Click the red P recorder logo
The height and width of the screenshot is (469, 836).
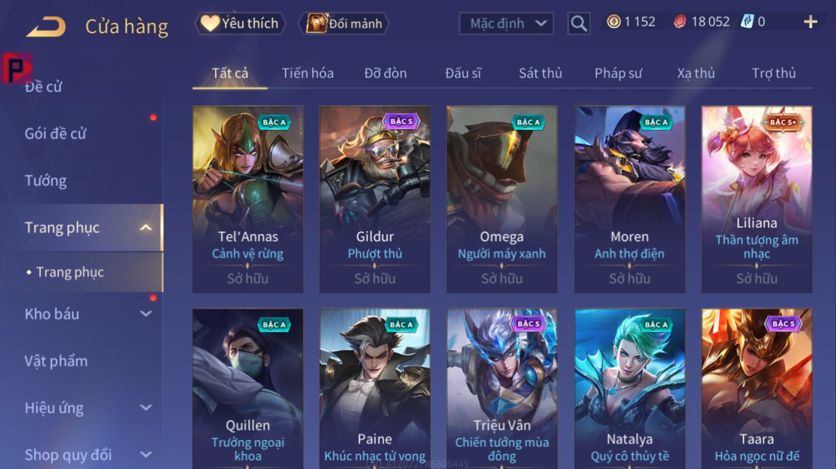[17, 68]
